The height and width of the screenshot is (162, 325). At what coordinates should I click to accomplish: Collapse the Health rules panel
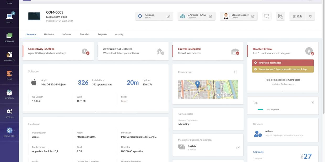[283, 92]
